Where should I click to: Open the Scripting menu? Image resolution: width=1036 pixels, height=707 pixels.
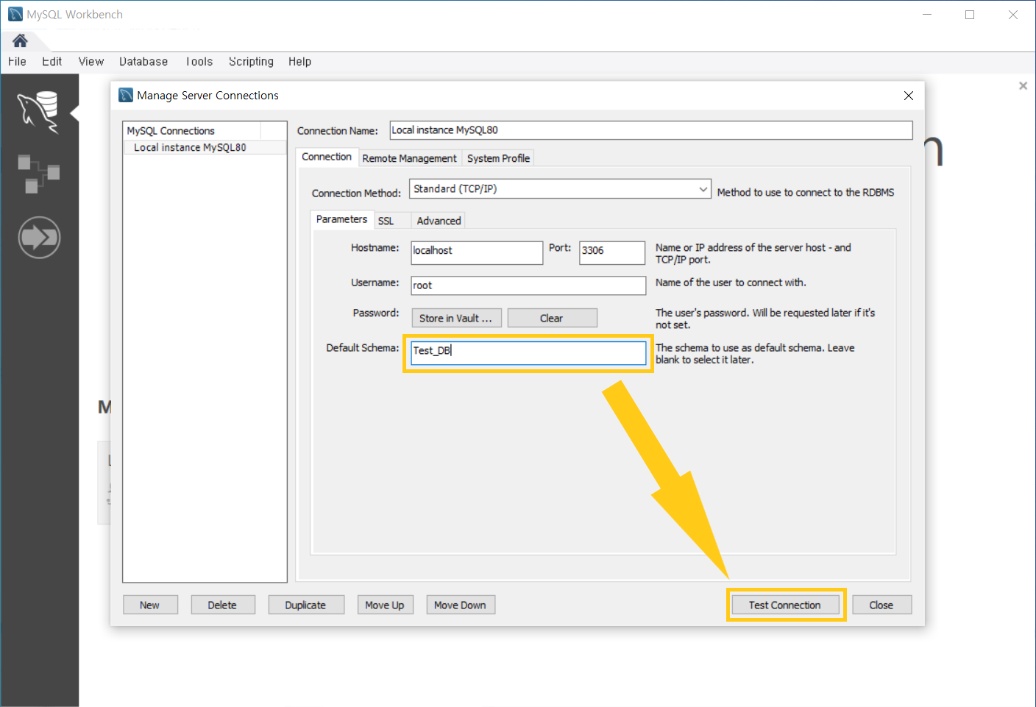[x=251, y=62]
